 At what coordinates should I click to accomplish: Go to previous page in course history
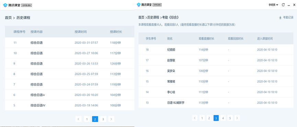pos(78,119)
